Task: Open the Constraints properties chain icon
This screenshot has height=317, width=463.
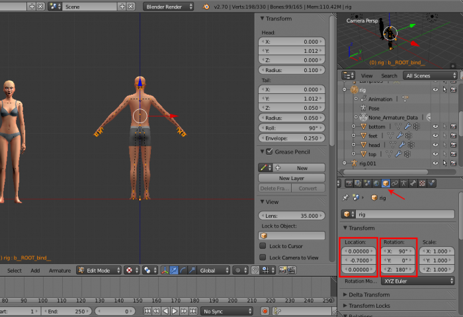Action: [x=394, y=183]
